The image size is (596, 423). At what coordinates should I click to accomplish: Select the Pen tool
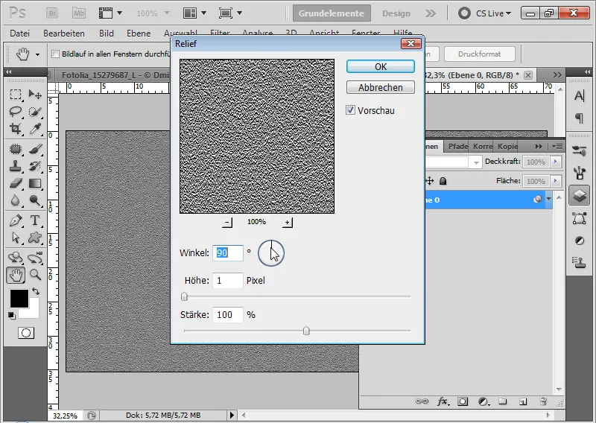coord(16,220)
